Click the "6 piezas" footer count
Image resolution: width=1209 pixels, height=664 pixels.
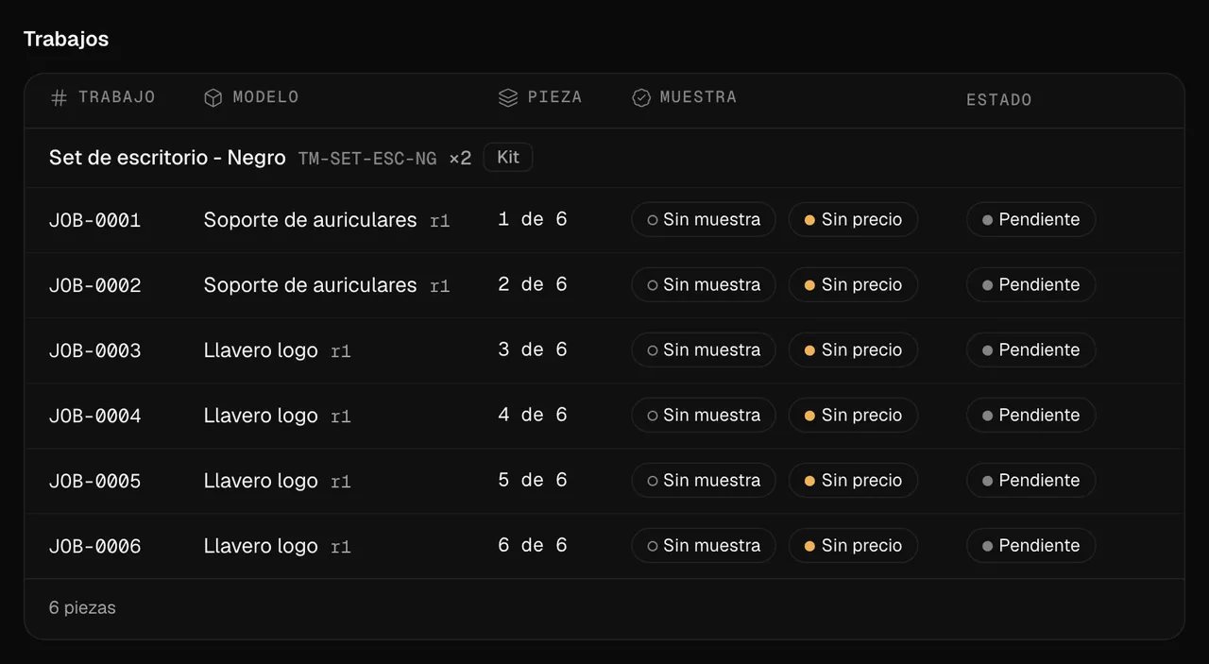click(82, 608)
